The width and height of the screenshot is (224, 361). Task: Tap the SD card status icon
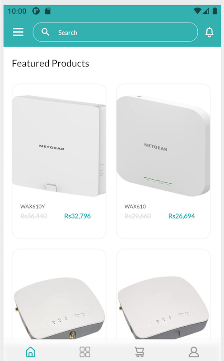click(48, 11)
